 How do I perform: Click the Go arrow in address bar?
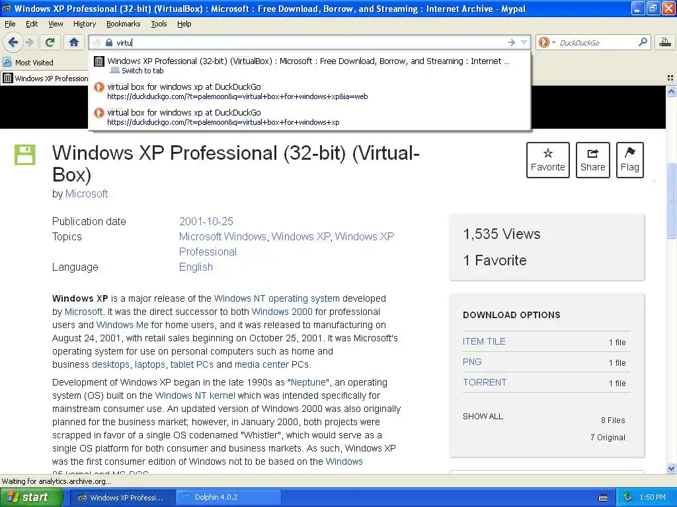click(512, 42)
